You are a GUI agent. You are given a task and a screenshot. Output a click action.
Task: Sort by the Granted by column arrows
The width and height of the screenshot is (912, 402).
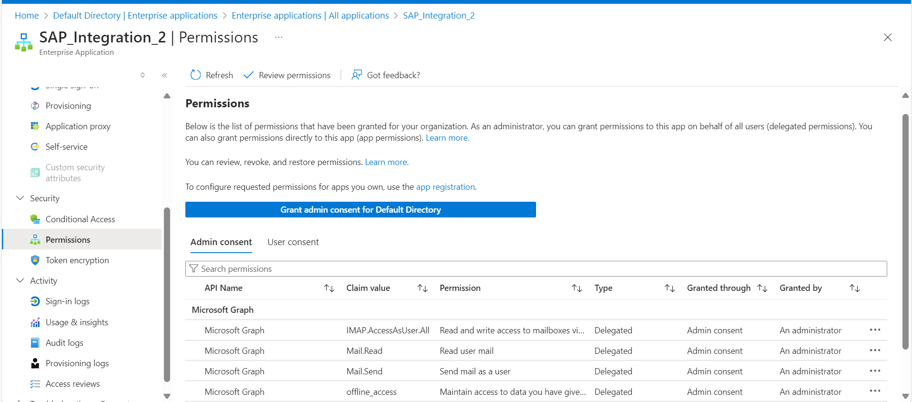[x=854, y=288]
